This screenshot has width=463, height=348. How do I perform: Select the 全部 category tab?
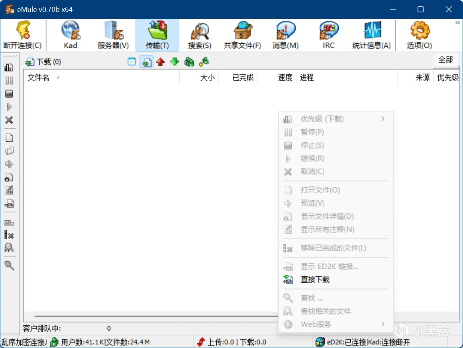(x=445, y=60)
